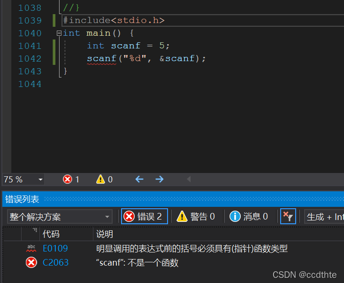Screen dimensions: 344x283
Task: Click line number 1041 in the gutter
Action: (x=30, y=46)
